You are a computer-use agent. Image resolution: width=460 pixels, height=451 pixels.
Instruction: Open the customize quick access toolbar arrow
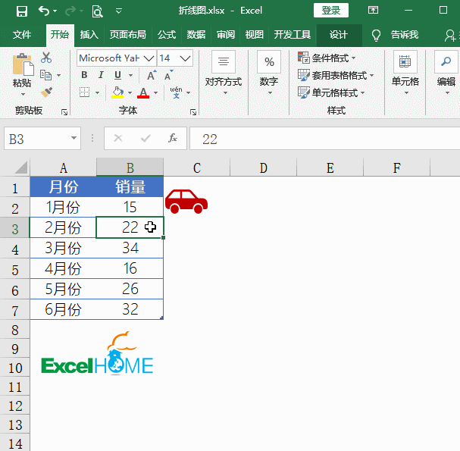(x=119, y=11)
